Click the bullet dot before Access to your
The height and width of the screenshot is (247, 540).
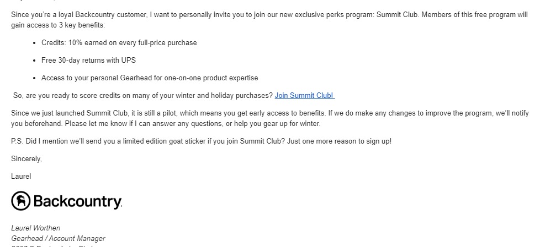coord(34,78)
